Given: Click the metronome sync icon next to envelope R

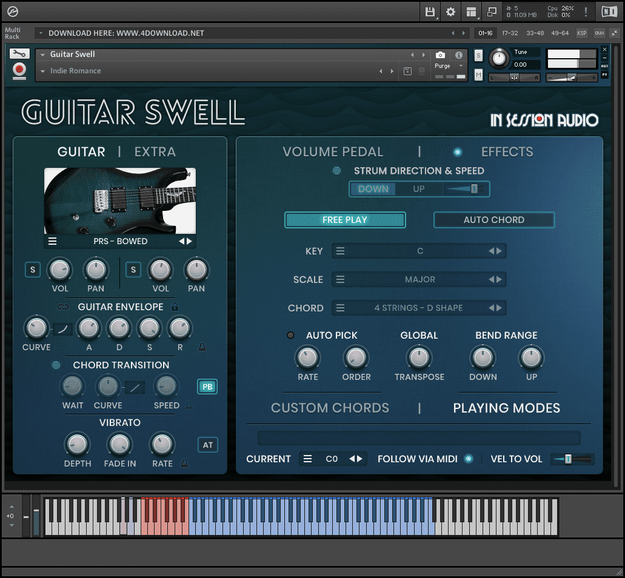Looking at the screenshot, I should pos(202,347).
